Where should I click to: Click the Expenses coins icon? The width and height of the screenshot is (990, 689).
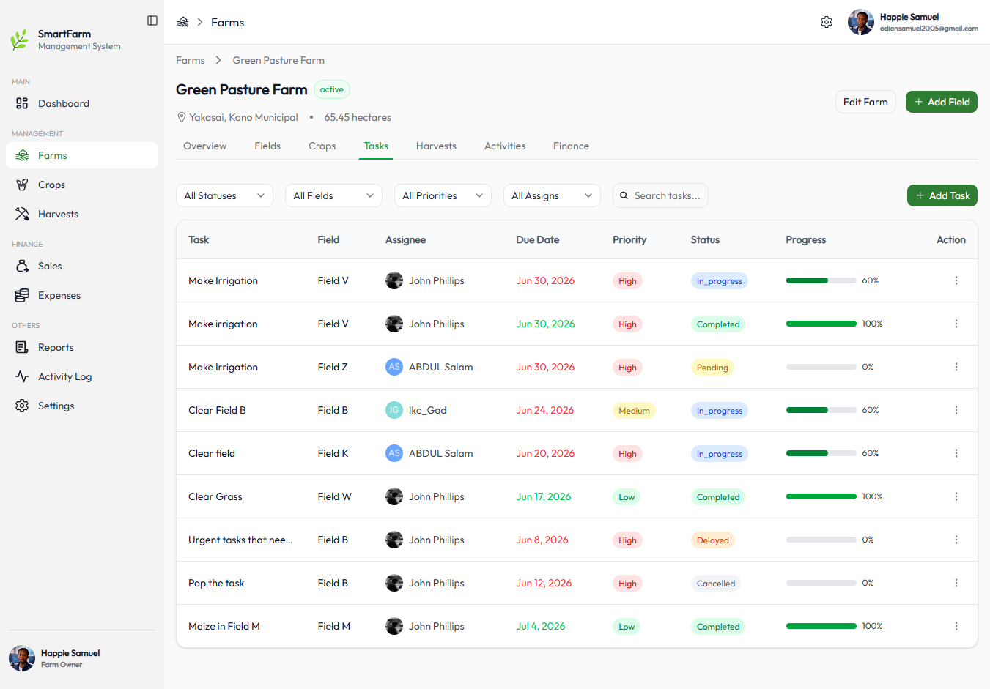pos(22,295)
